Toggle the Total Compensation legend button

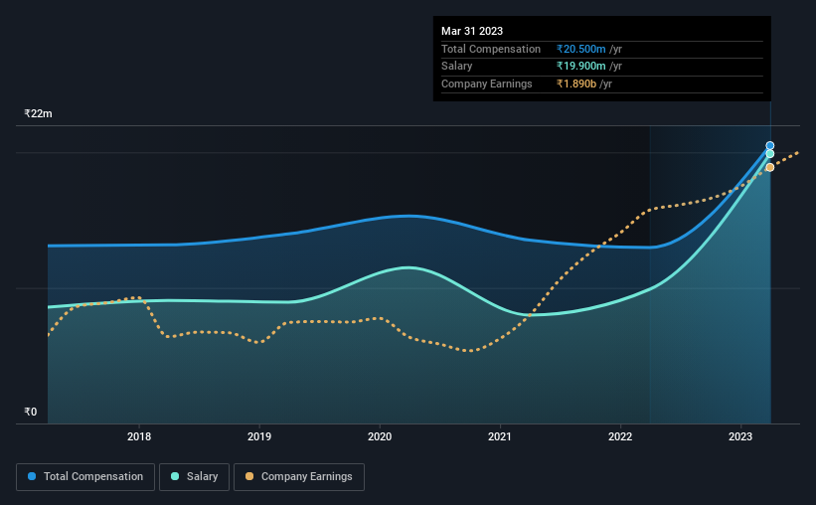(x=85, y=477)
